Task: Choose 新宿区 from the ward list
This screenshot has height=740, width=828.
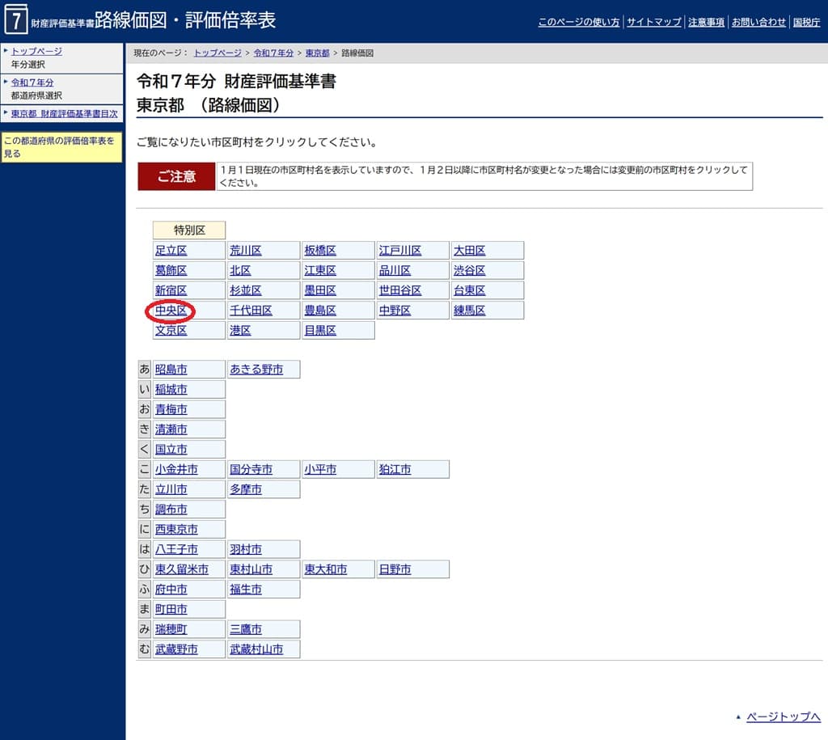Action: 171,290
